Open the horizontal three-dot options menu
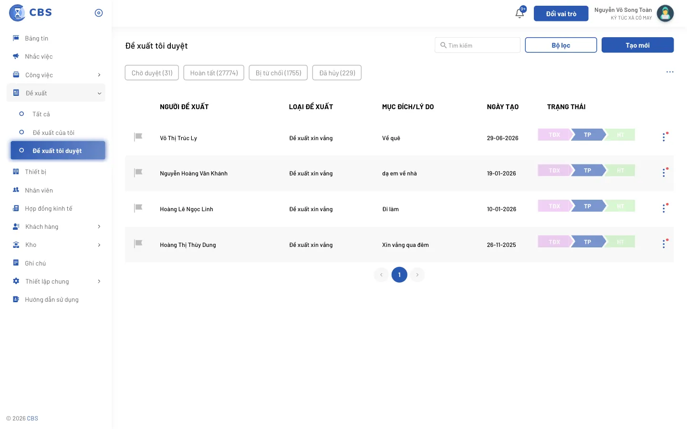This screenshot has width=687, height=429. click(670, 72)
